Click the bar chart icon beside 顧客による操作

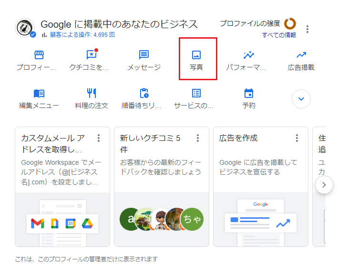44,35
